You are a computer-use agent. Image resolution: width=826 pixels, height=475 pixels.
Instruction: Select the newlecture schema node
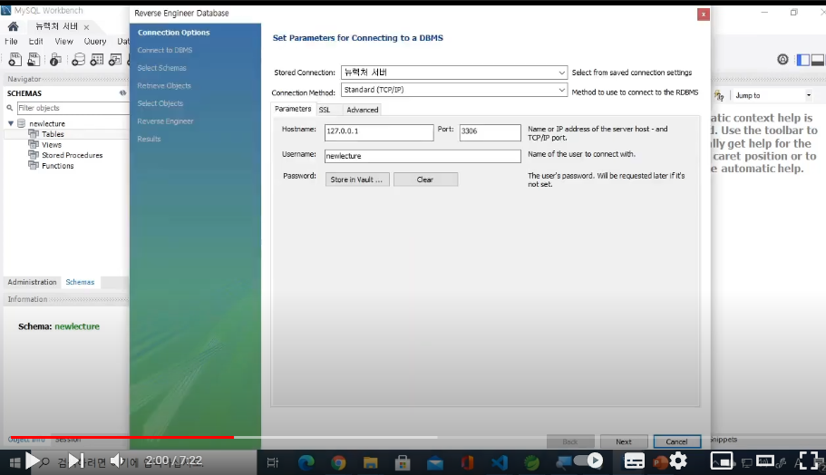(x=47, y=123)
